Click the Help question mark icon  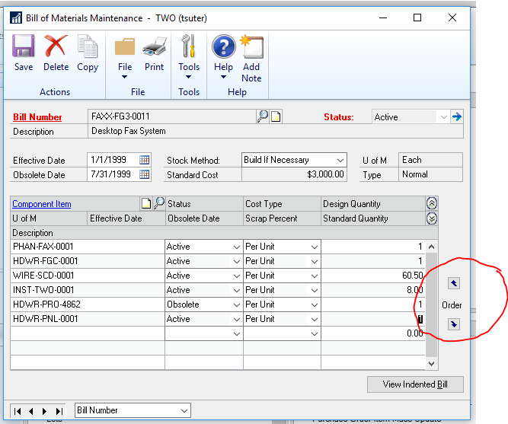pos(224,46)
